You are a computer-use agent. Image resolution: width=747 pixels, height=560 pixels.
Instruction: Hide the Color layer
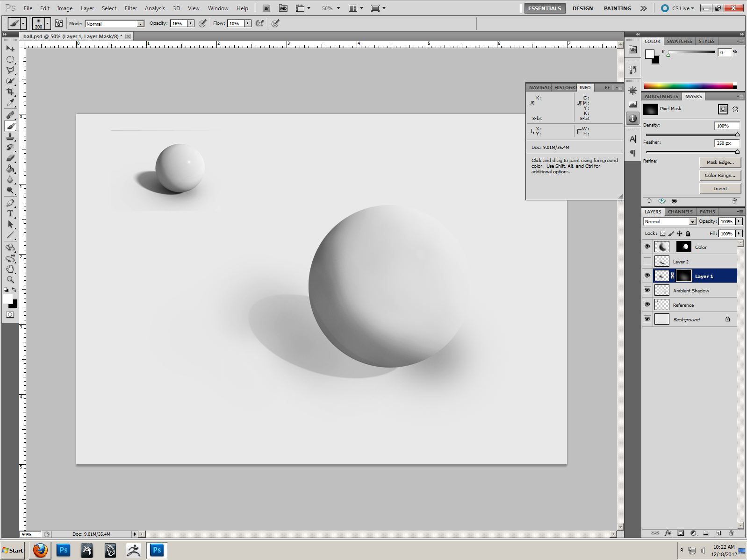click(x=647, y=247)
